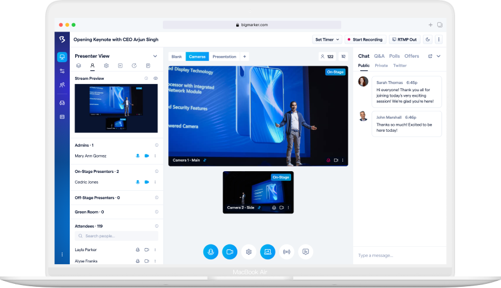Screen dimensions: 501x288
Task: Switch to the Q&A tab
Action: [379, 56]
